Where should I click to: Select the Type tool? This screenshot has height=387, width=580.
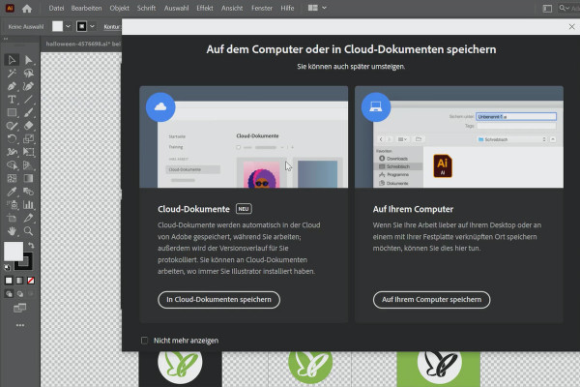(12, 100)
